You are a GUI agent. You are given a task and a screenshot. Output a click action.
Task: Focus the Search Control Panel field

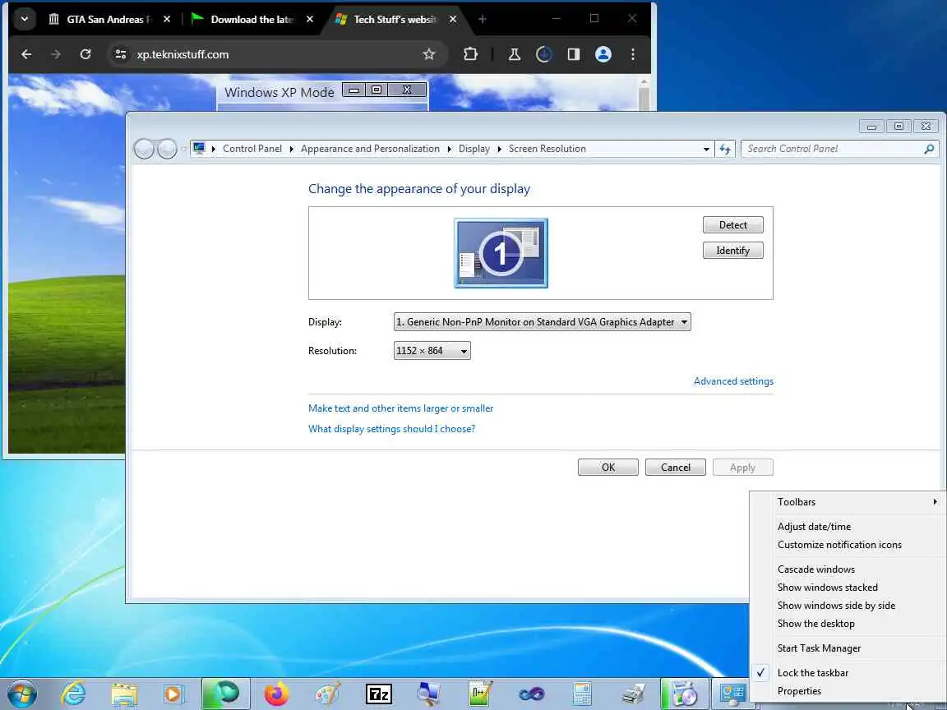[x=834, y=149]
